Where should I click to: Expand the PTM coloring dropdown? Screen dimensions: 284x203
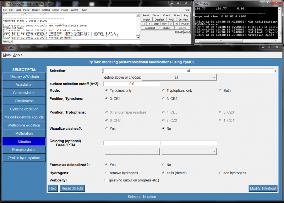coord(189,152)
